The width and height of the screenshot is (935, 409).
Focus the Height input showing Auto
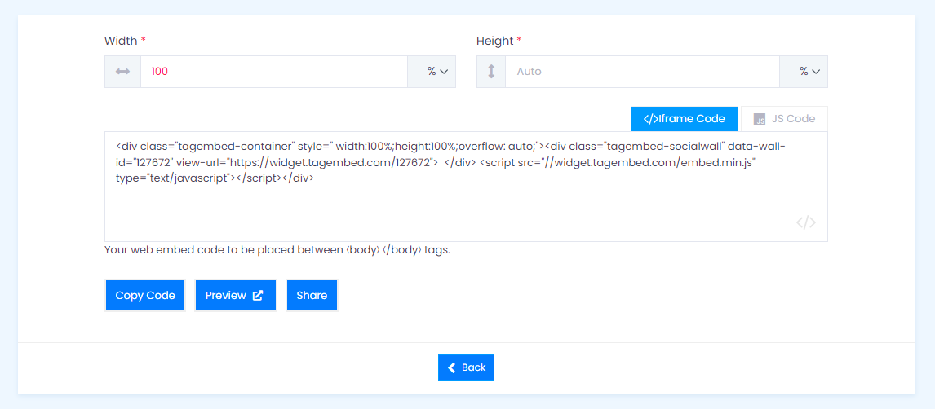pos(642,72)
